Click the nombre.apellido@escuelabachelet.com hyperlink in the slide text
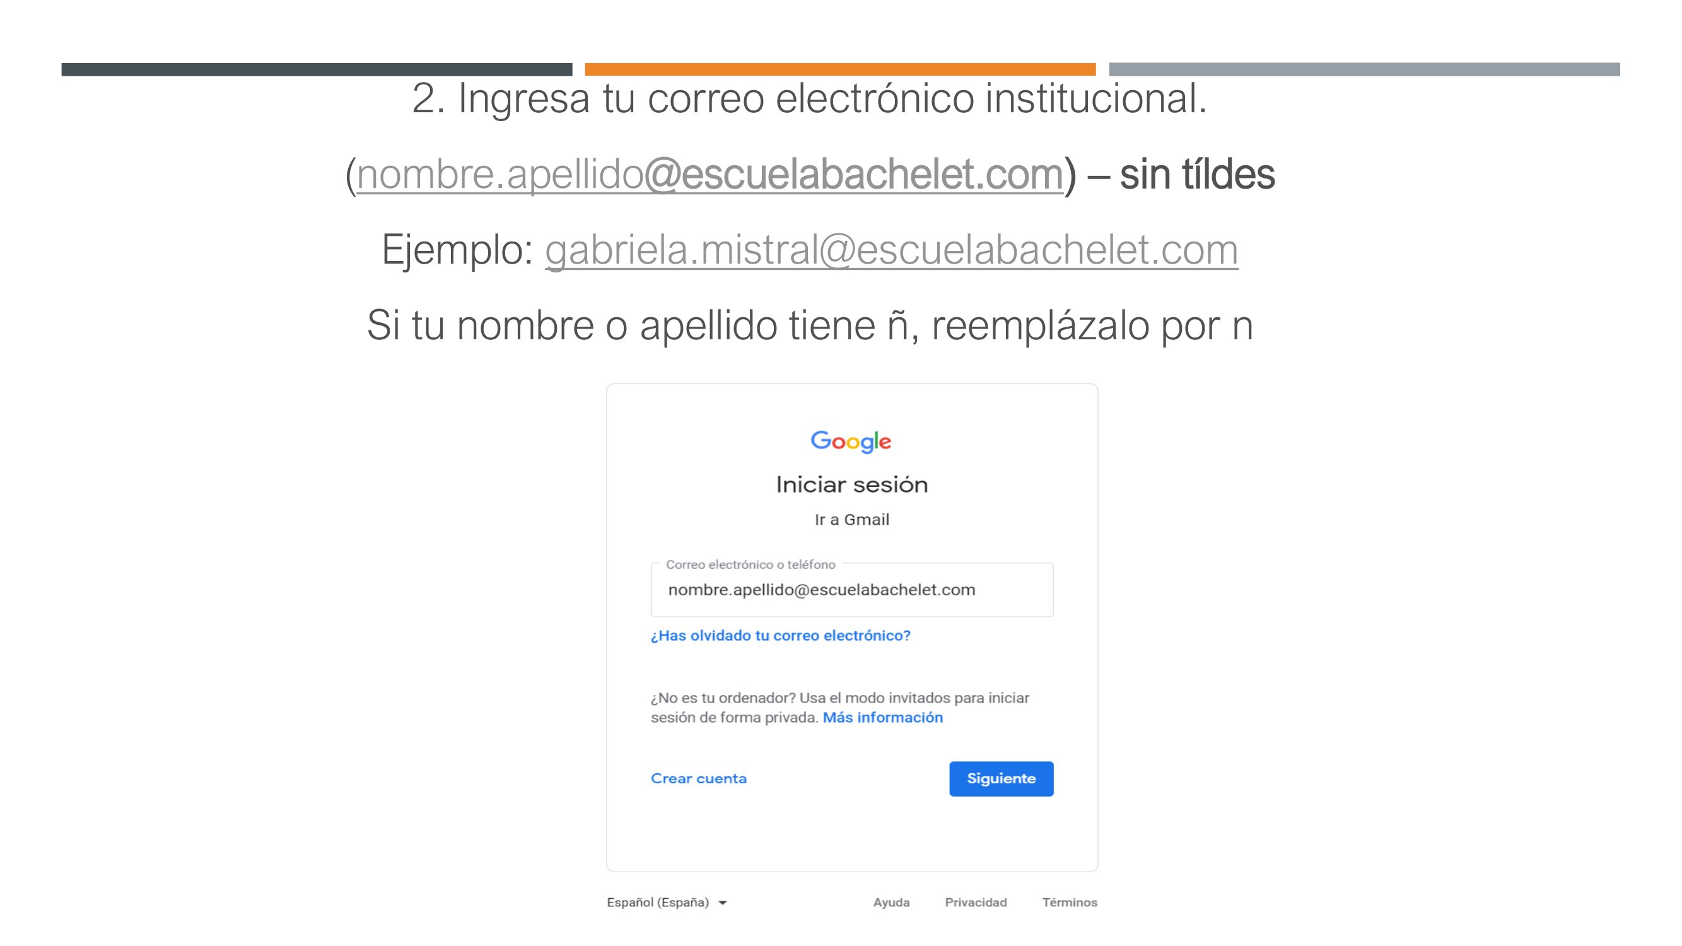This screenshot has height=946, width=1682. 709,175
